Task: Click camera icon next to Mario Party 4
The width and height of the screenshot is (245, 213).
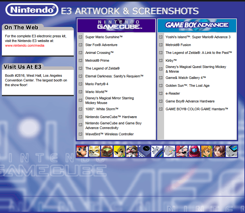Action: tap(81, 84)
